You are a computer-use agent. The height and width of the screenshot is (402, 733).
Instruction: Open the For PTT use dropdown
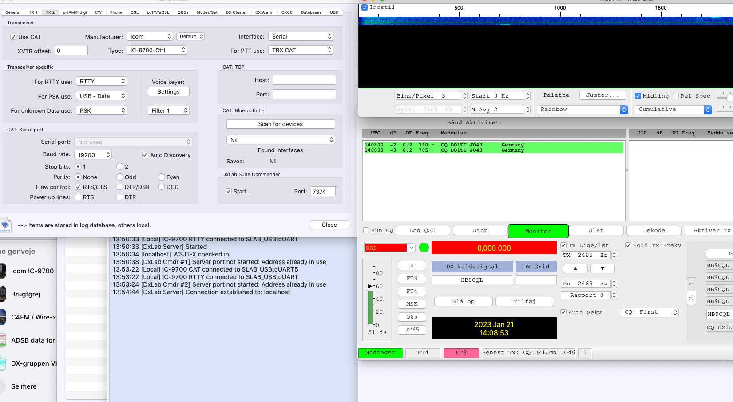click(301, 50)
